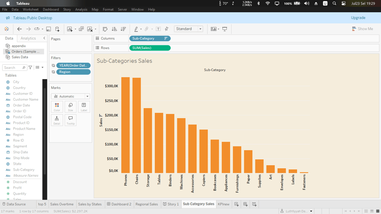Viewport: 381px width, 214px height.
Task: Collapse the Data pane with chevron
Action: [44, 38]
